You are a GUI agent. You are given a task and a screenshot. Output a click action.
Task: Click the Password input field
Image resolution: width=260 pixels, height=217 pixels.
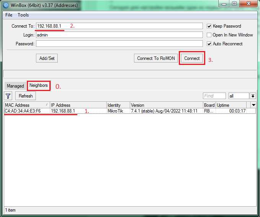coord(119,44)
